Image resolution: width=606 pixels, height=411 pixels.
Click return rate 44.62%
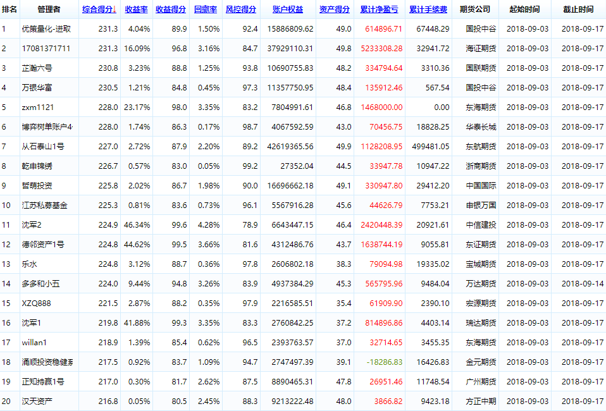pos(137,245)
